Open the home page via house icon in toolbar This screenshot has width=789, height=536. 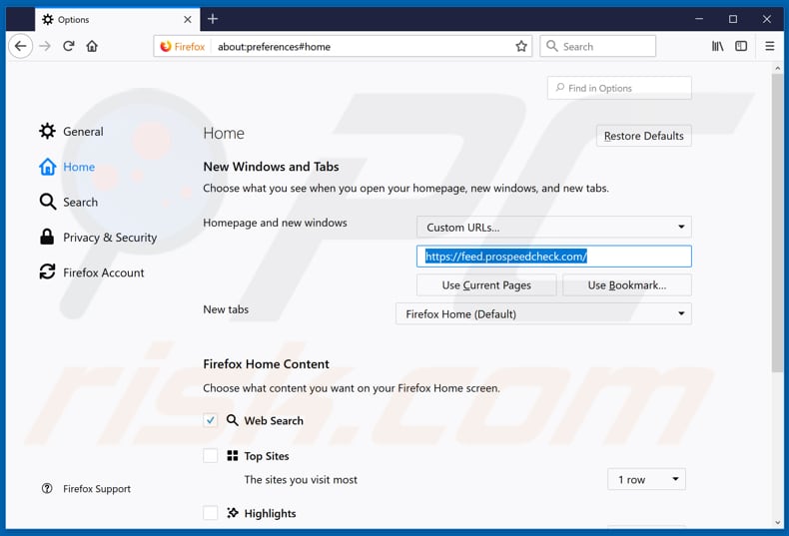pos(92,46)
